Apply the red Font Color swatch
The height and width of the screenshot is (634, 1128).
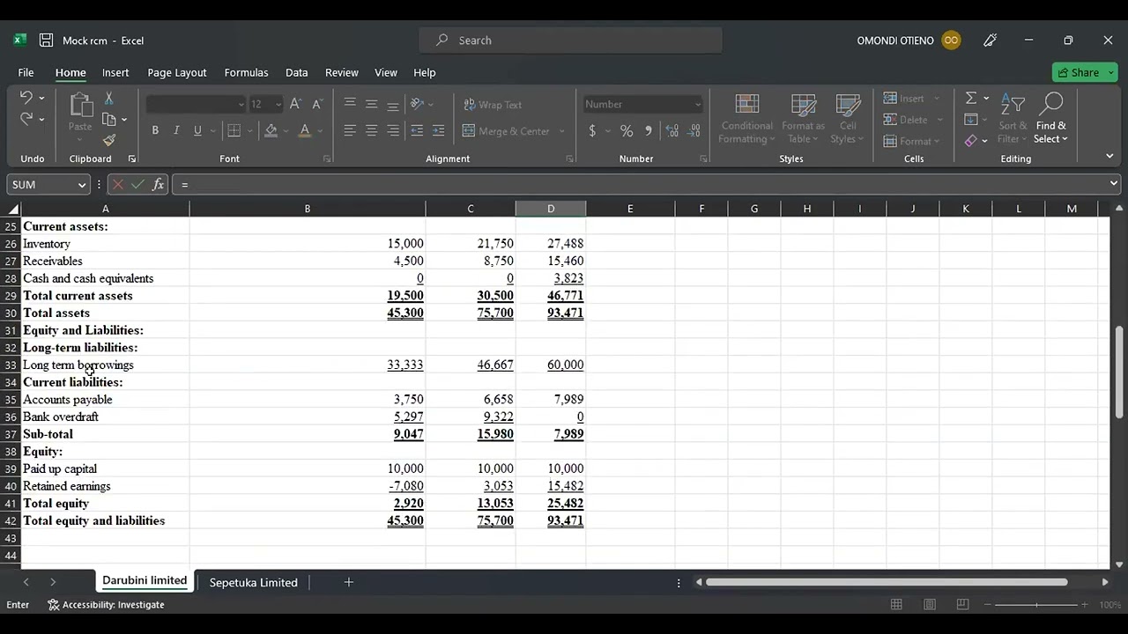pos(305,130)
